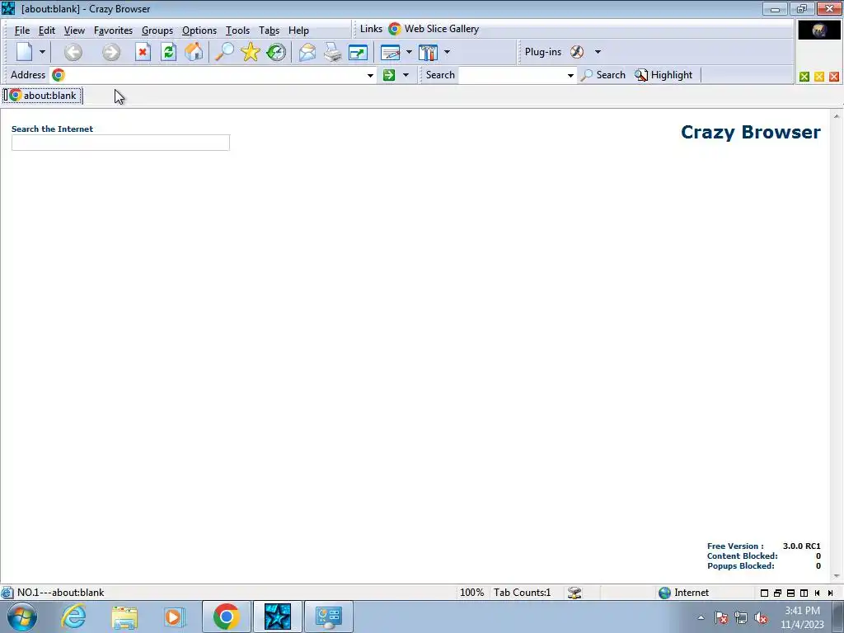Open Google Chrome from the taskbar
Image resolution: width=844 pixels, height=633 pixels.
[x=226, y=617]
